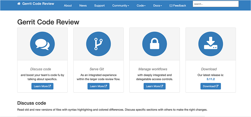Image resolution: width=251 pixels, height=117 pixels.
Task: Click Learn More under Serve Git
Action: (98, 86)
